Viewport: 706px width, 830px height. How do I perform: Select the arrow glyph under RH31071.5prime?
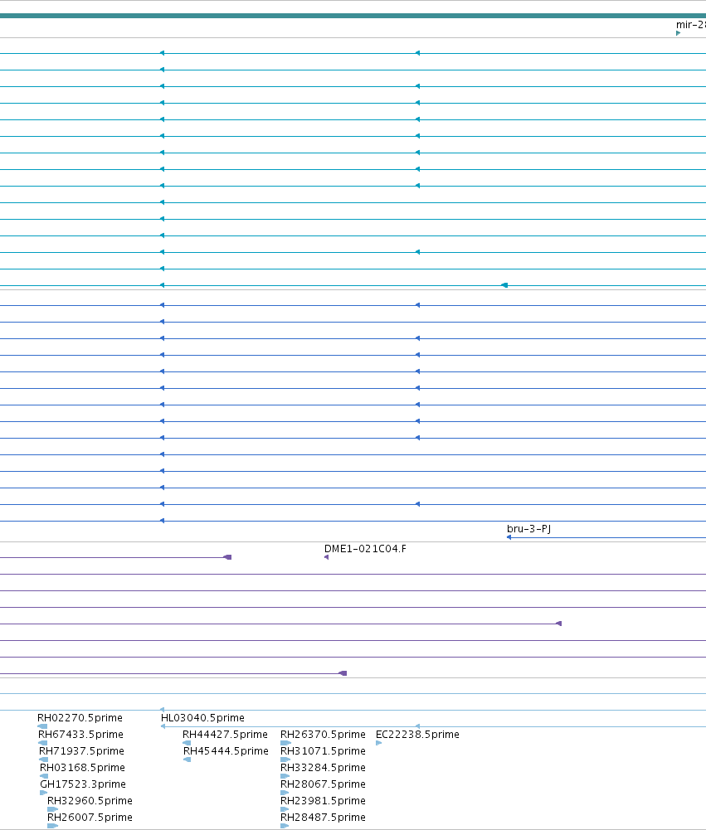coord(285,760)
